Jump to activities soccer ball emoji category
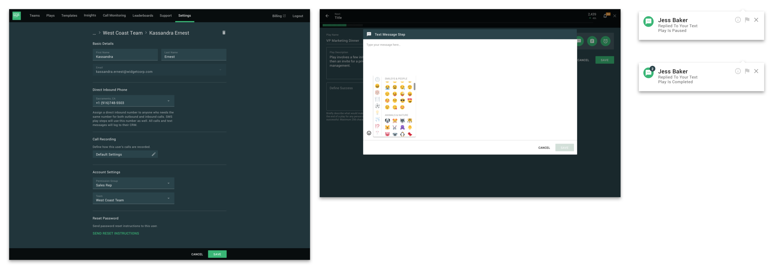The height and width of the screenshot is (269, 777). click(377, 106)
